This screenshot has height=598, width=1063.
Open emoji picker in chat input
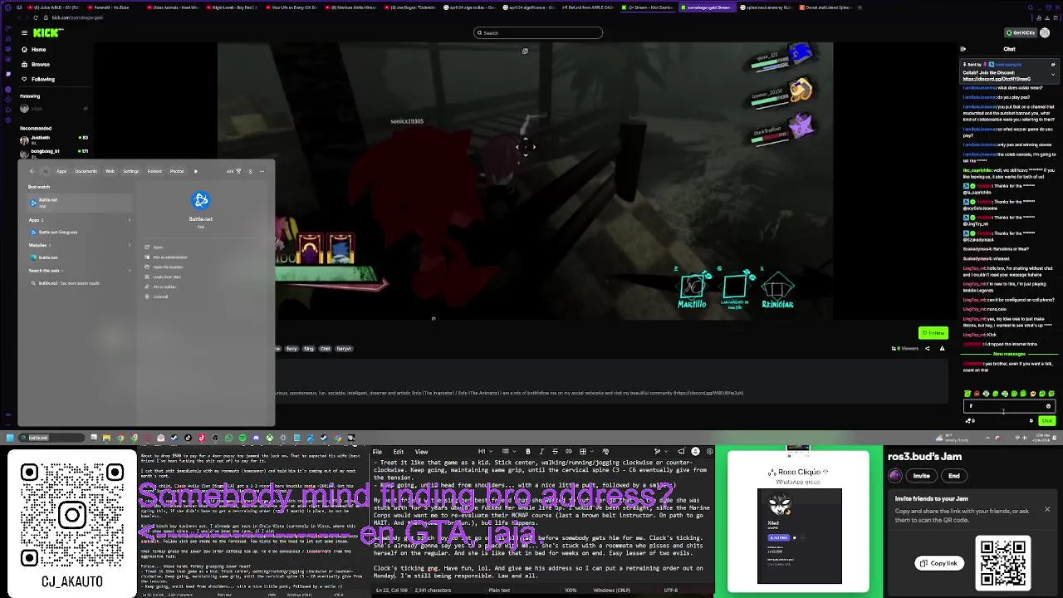click(1048, 406)
